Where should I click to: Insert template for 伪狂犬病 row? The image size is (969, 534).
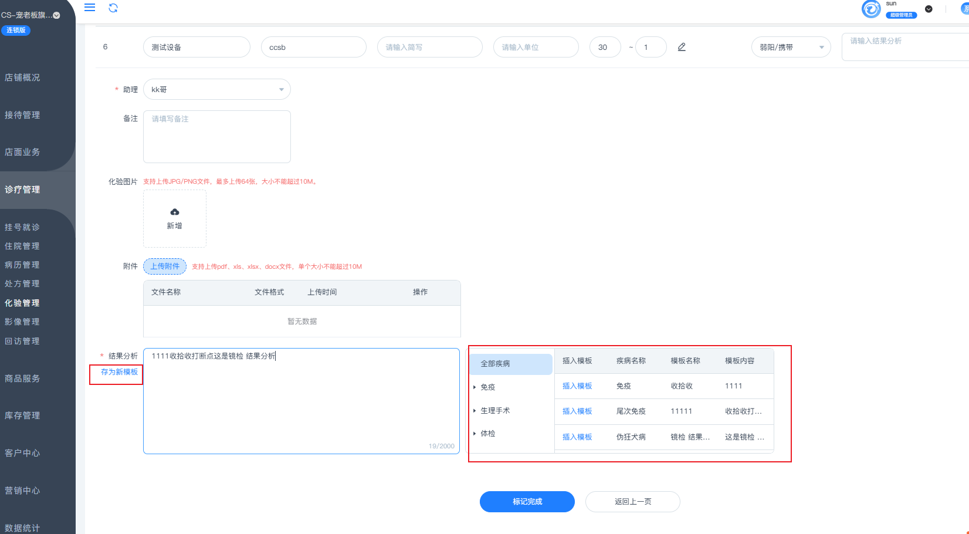pyautogui.click(x=577, y=437)
